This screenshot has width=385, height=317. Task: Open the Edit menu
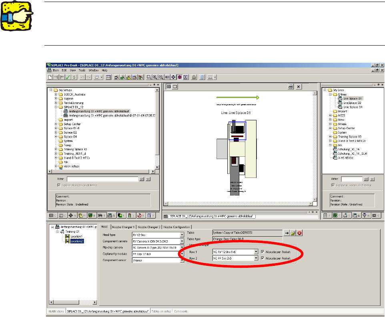tap(64, 70)
